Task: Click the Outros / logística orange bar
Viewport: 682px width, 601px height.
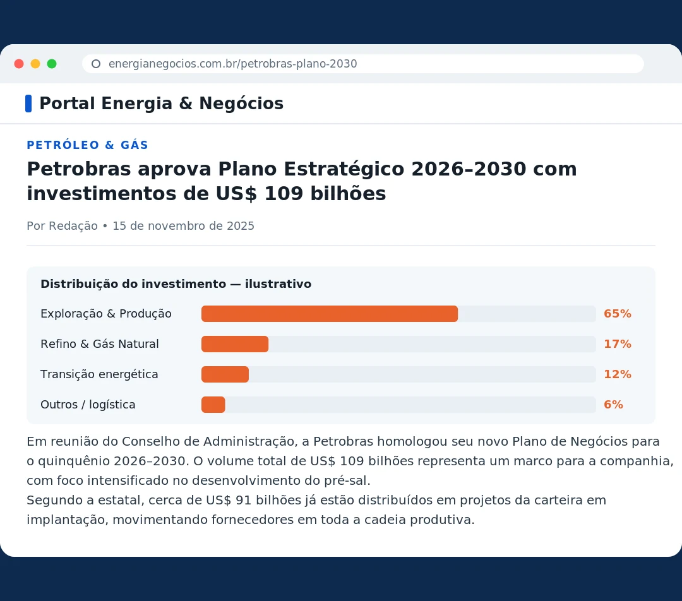Action: coord(213,405)
